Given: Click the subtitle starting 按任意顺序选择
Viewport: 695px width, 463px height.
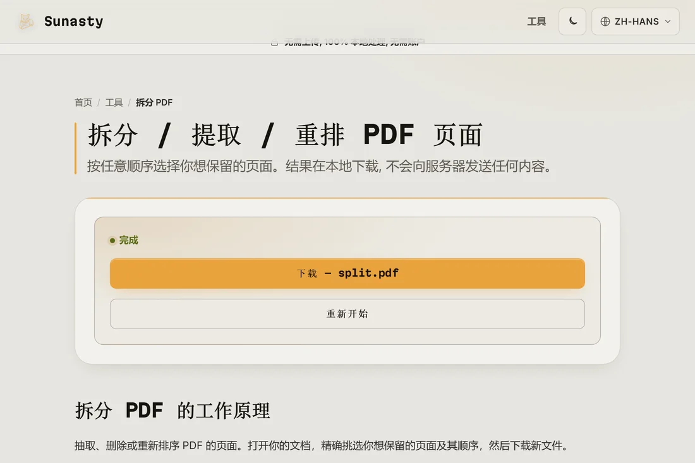Looking at the screenshot, I should [x=319, y=166].
